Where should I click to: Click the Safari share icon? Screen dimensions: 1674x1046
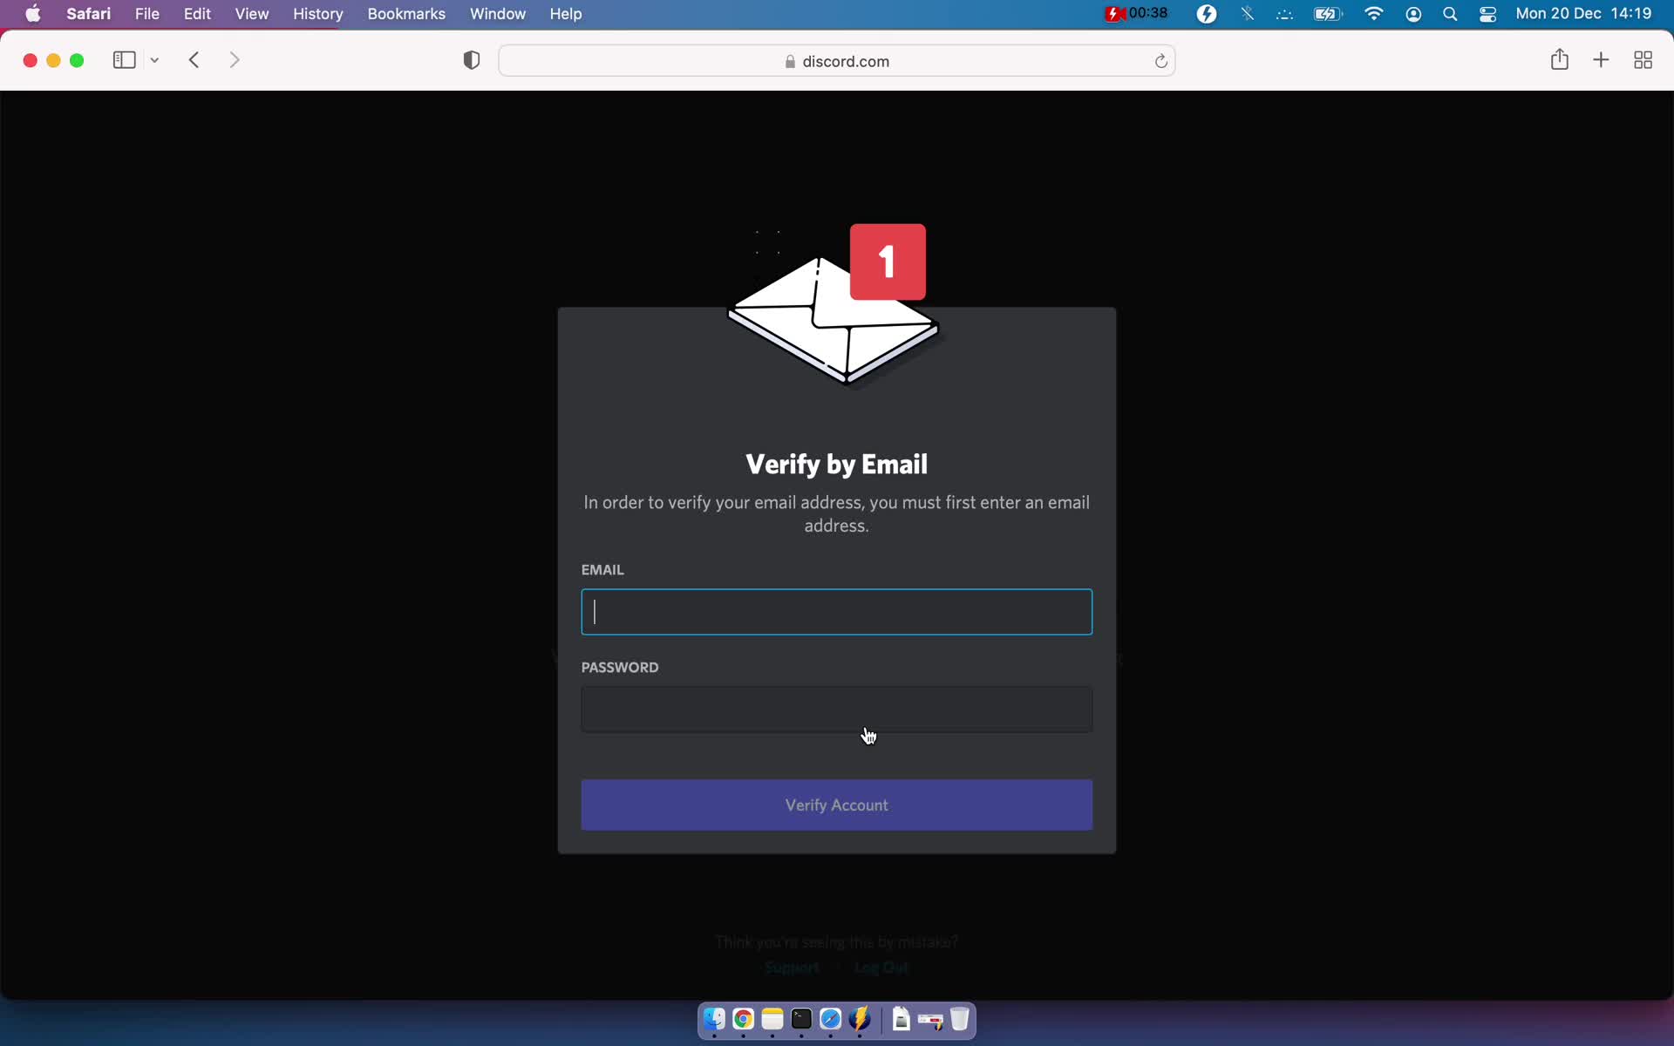(x=1558, y=60)
